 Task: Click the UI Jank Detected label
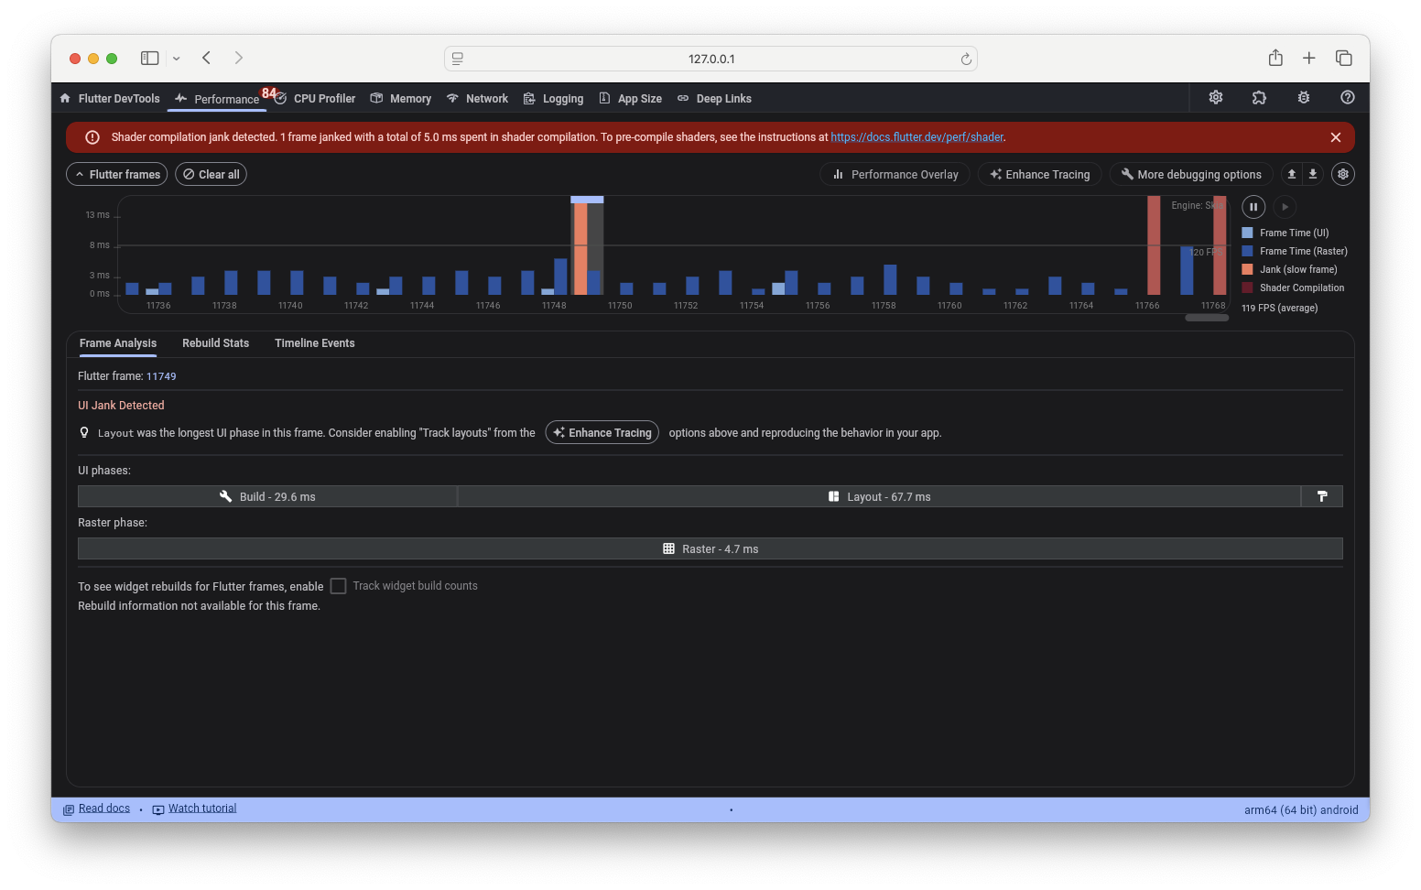point(121,405)
